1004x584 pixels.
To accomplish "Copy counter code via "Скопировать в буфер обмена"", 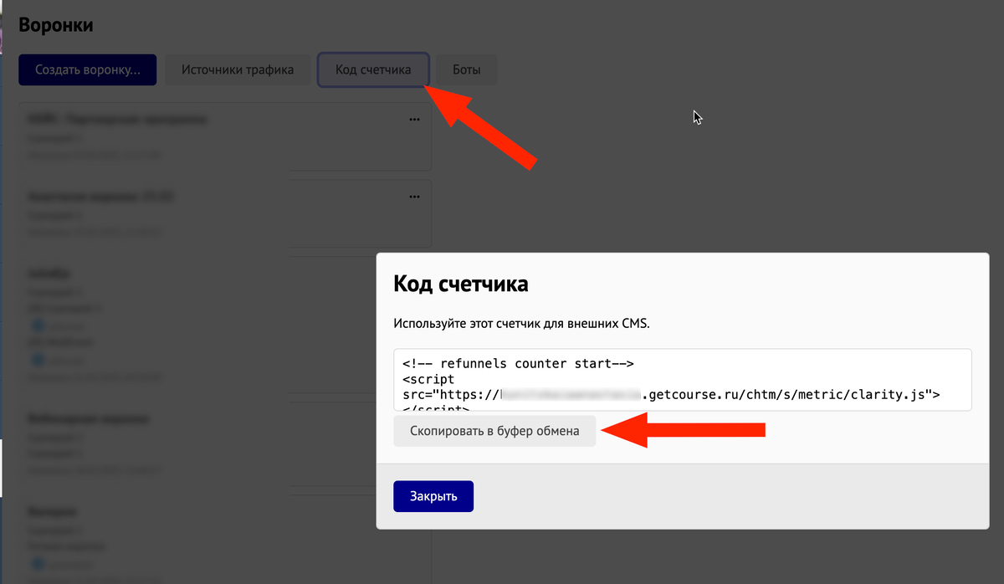I will pos(494,432).
